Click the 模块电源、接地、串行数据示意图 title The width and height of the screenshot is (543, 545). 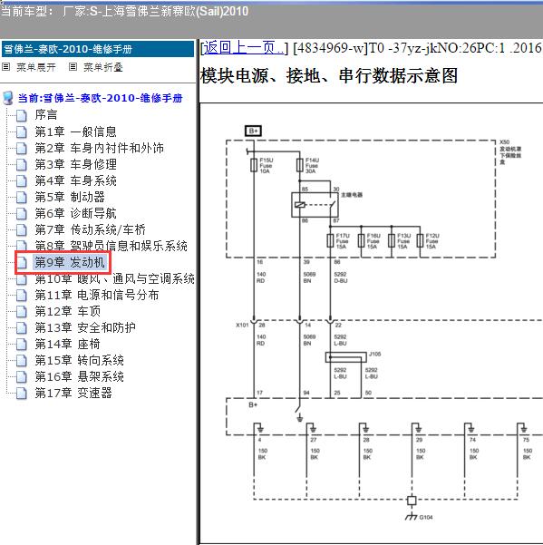[329, 75]
